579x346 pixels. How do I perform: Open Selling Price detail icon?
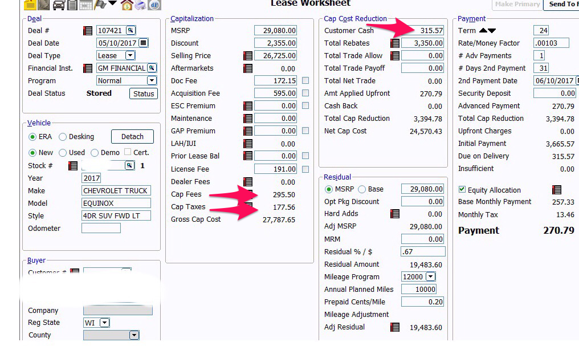pyautogui.click(x=248, y=56)
